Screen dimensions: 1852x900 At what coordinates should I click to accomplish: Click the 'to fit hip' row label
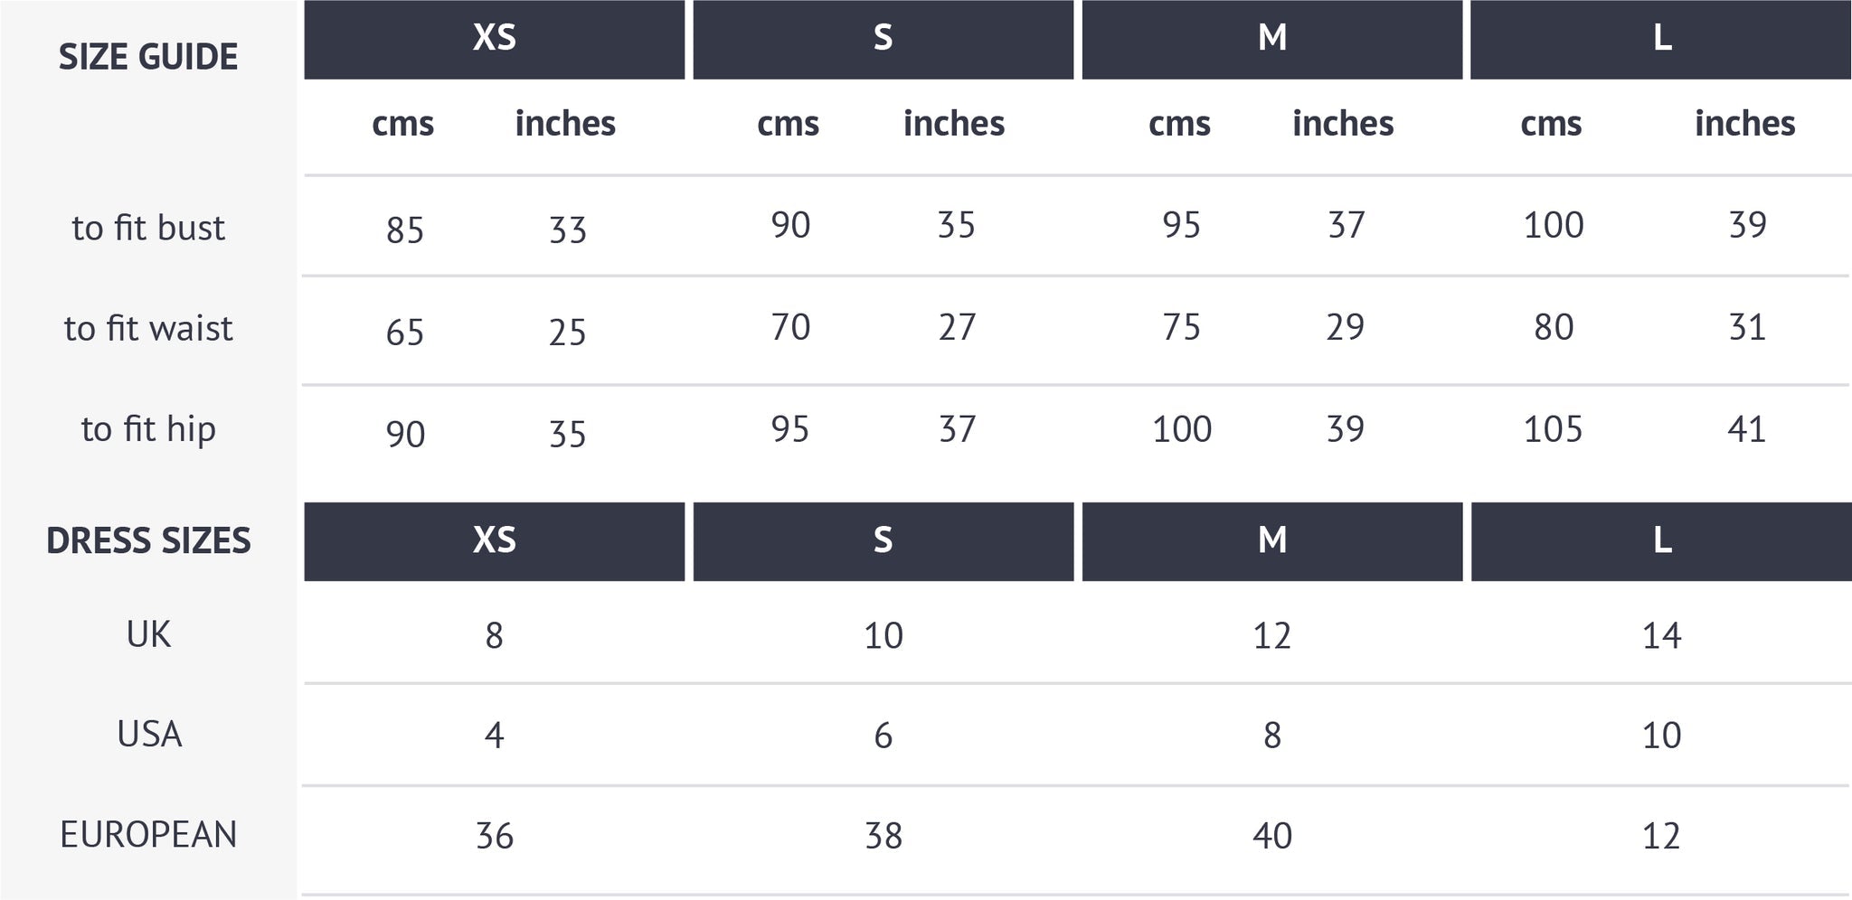[148, 430]
